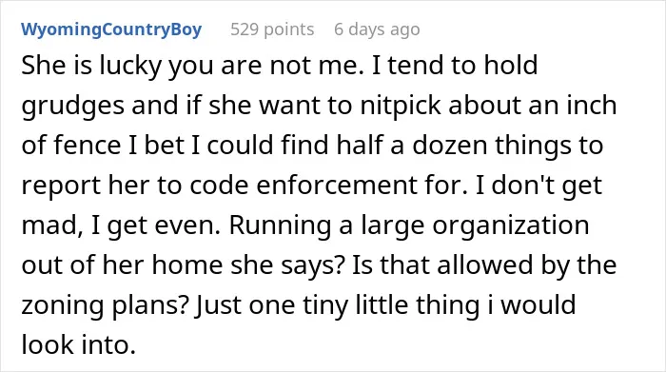666x372 pixels.
Task: Click the word "home" in the sixth line
Action: pos(186,265)
